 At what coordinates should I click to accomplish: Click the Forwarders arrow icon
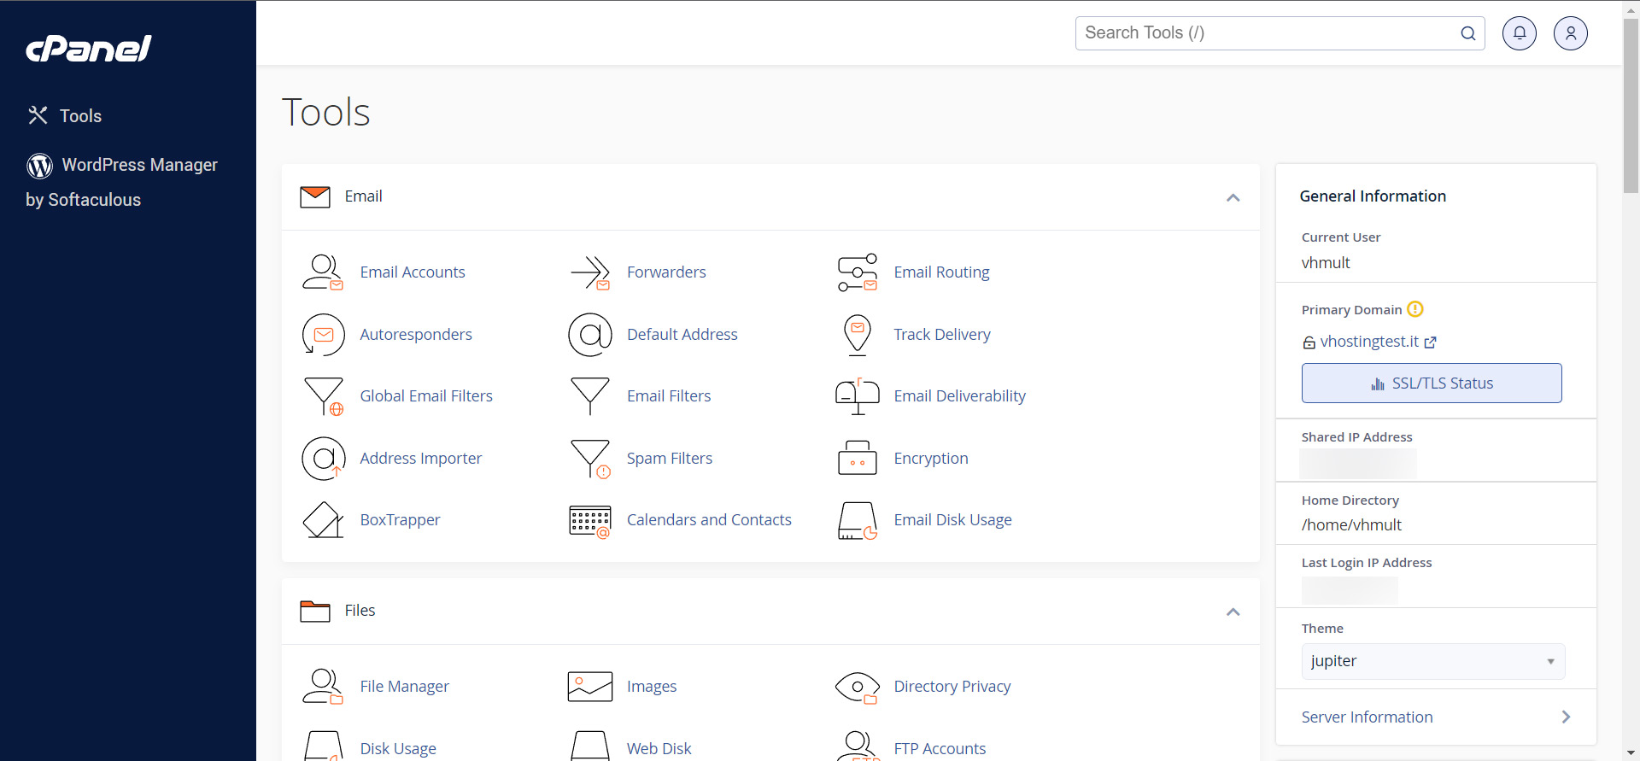pos(590,272)
